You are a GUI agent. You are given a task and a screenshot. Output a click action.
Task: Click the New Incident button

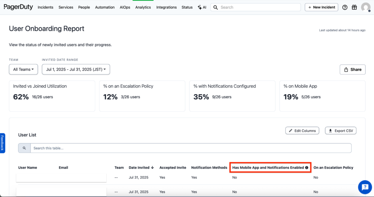[x=321, y=7]
